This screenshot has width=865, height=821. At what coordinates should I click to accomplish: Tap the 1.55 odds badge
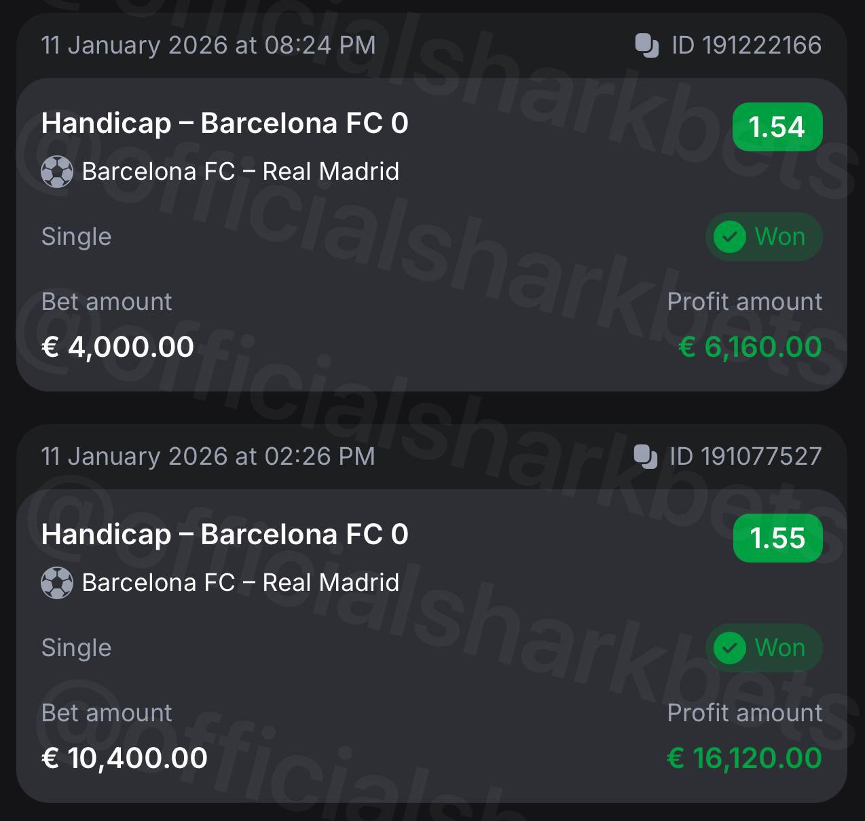coord(777,539)
